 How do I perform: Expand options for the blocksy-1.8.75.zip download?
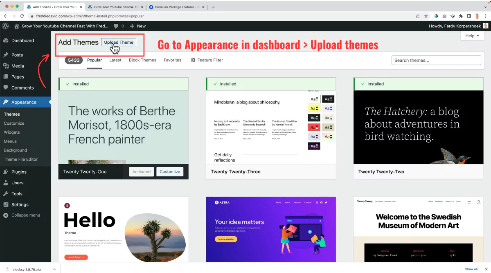point(54,269)
